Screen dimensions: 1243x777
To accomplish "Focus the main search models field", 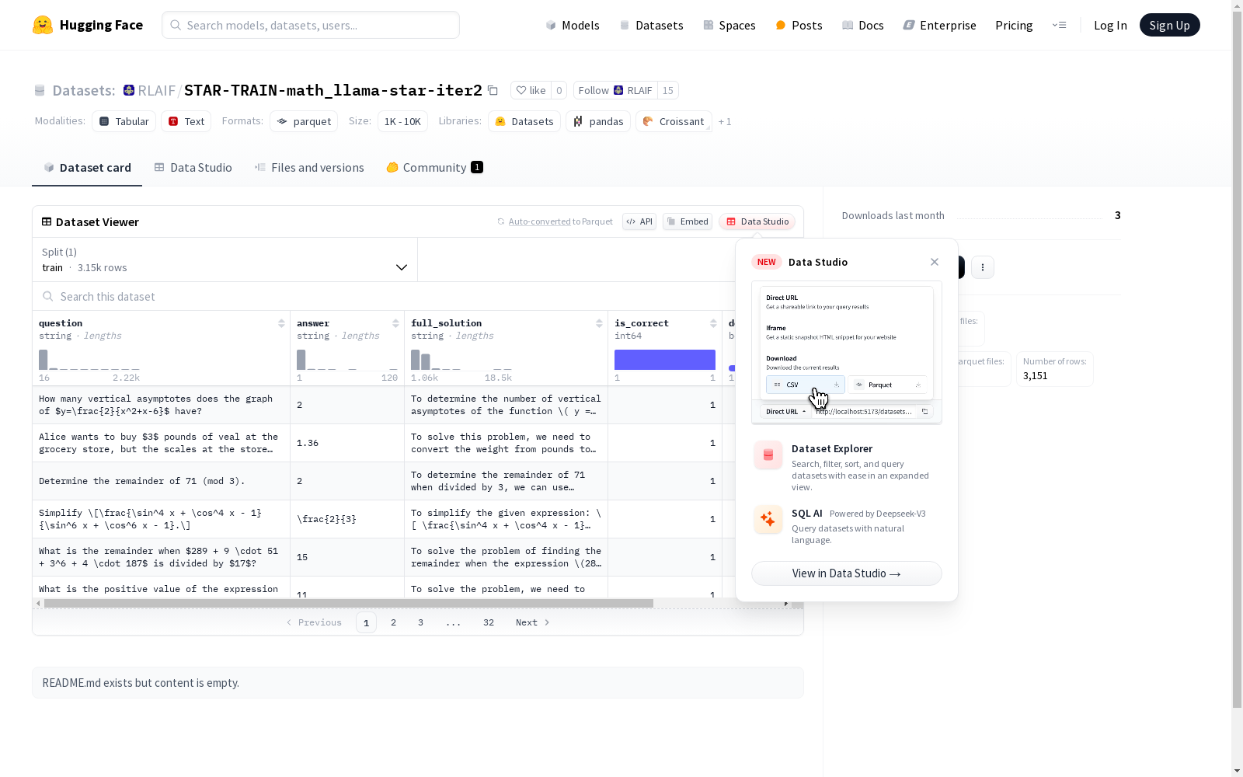I will coord(311,25).
